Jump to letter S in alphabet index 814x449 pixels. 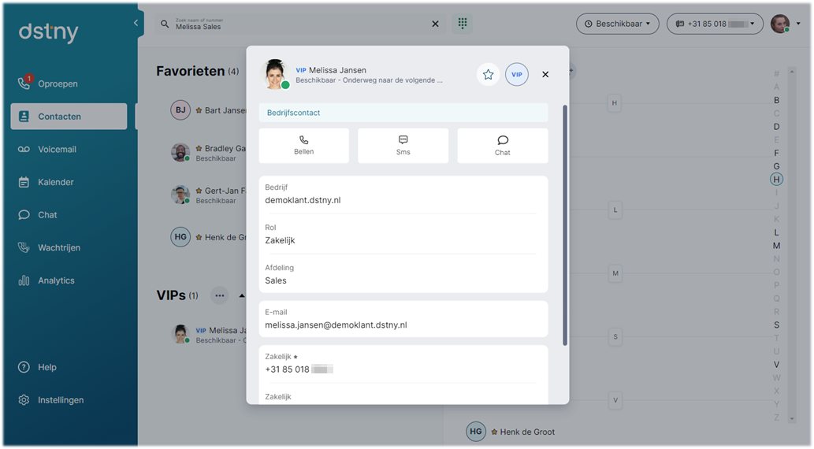(x=777, y=325)
